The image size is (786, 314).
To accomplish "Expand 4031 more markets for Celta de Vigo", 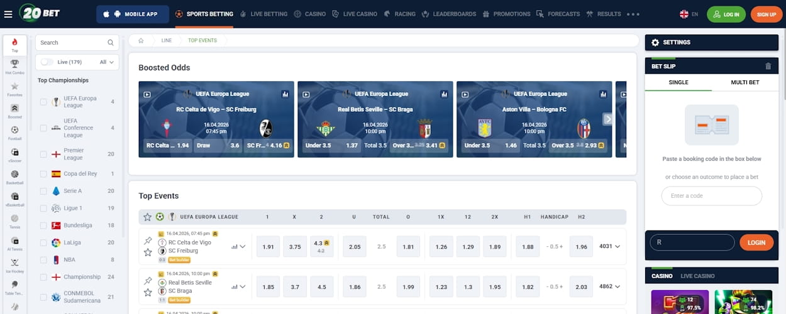I will coord(610,246).
